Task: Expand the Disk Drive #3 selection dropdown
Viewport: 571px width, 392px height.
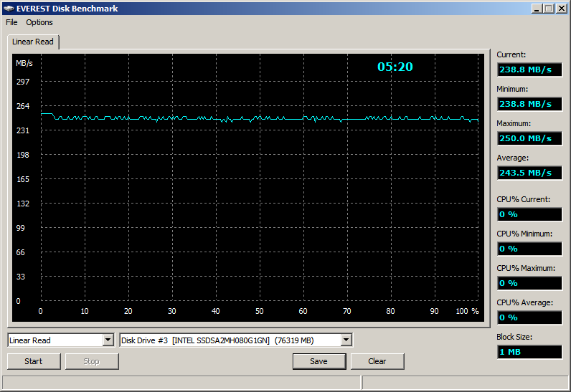Action: point(346,340)
